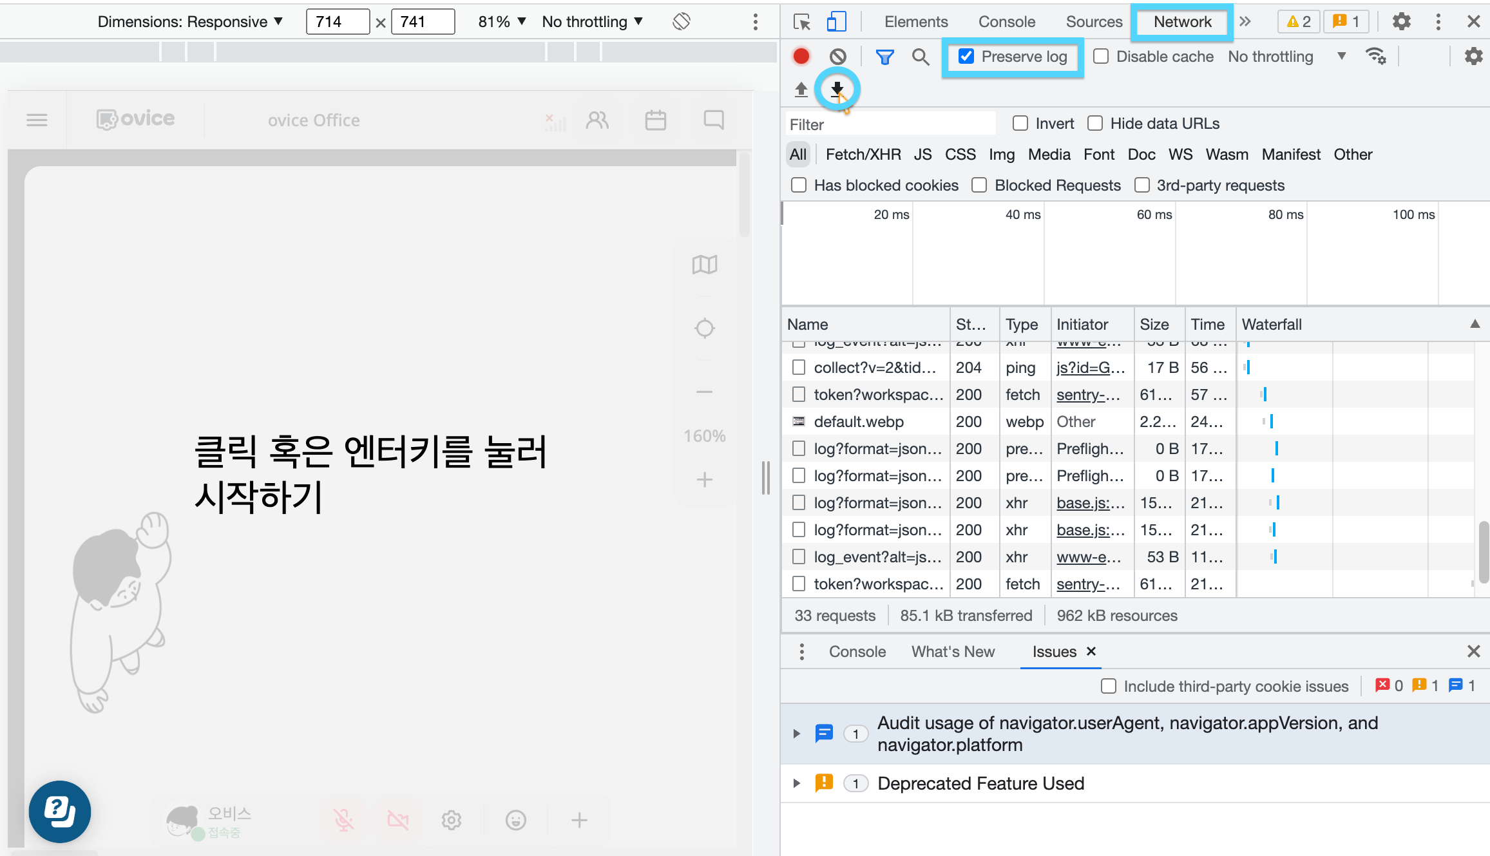This screenshot has width=1490, height=856.
Task: Tick the collect?v=2&tid row checkbox
Action: [799, 368]
